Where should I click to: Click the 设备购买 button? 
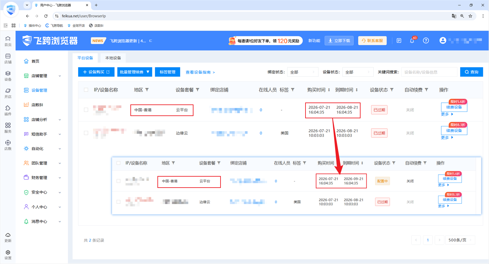(x=96, y=72)
